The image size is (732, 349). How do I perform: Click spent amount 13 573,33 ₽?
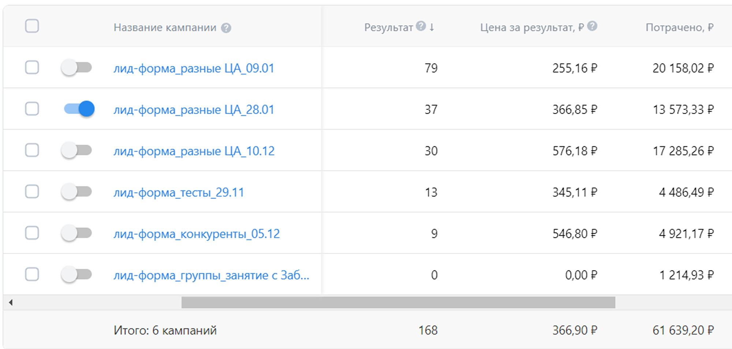pyautogui.click(x=683, y=109)
